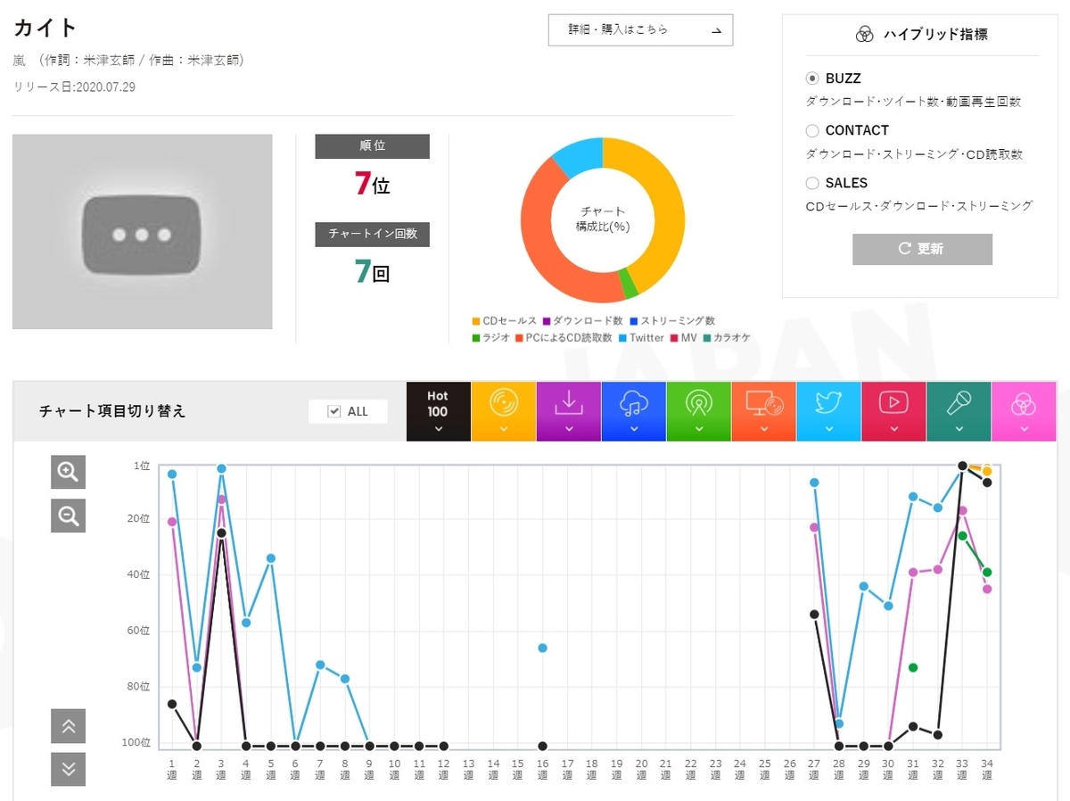The width and height of the screenshot is (1070, 801).
Task: Zoom out of the chart
Action: 69,515
